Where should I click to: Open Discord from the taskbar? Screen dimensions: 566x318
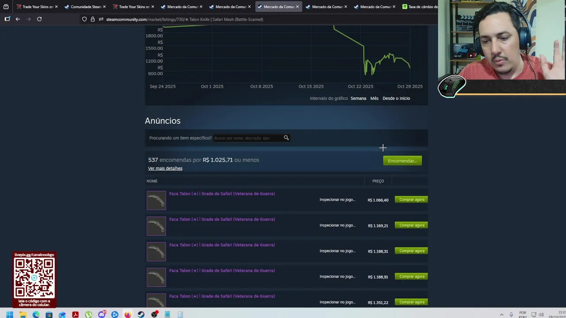click(102, 314)
